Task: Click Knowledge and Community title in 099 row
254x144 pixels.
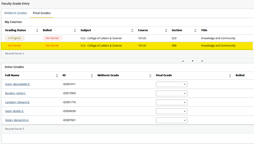Action: pyautogui.click(x=218, y=46)
